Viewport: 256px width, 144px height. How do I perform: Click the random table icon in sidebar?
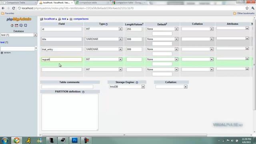2,53
